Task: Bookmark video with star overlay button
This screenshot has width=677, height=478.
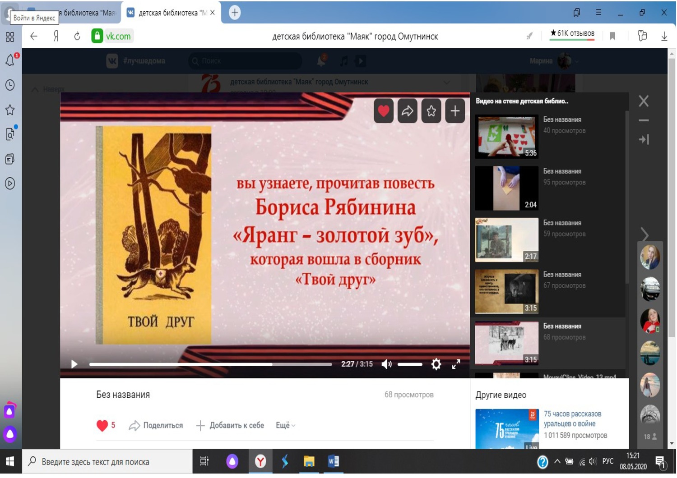Action: pos(431,110)
